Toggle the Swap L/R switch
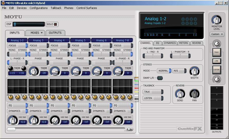This screenshot has width=229, height=139. tap(160, 78)
